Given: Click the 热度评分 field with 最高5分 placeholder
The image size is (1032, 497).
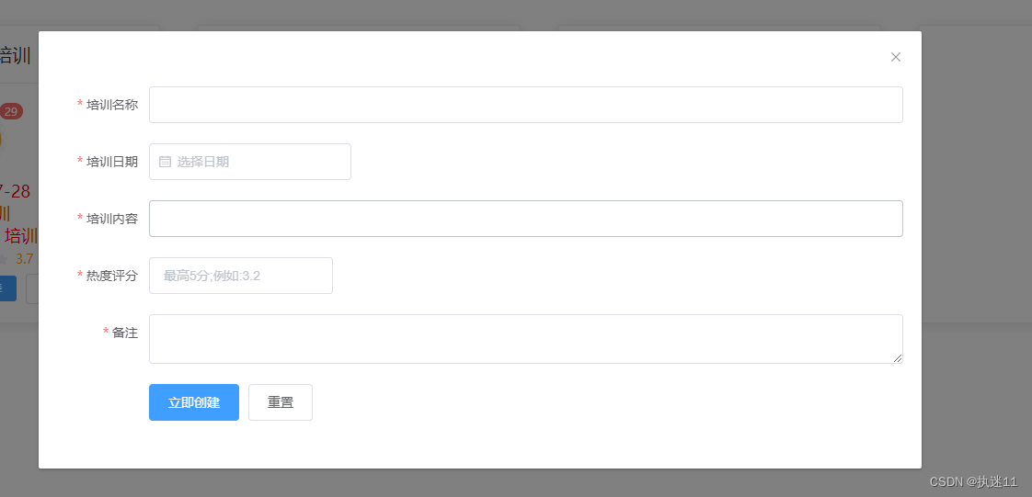Looking at the screenshot, I should click(x=241, y=276).
